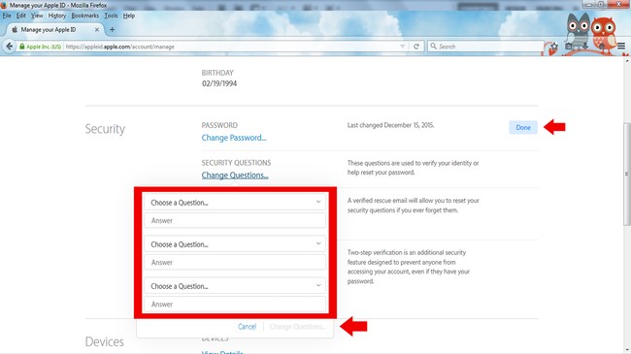Click the PASSWORD label

[x=219, y=125]
